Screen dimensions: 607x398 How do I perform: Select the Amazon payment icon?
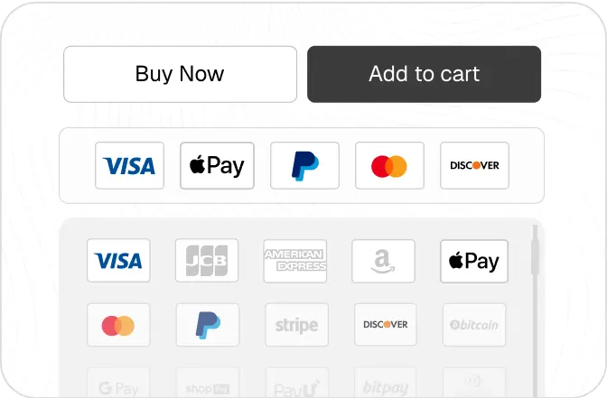[x=383, y=261]
